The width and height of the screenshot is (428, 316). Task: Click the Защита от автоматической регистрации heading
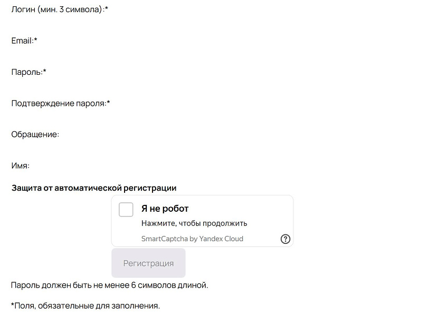[94, 187]
